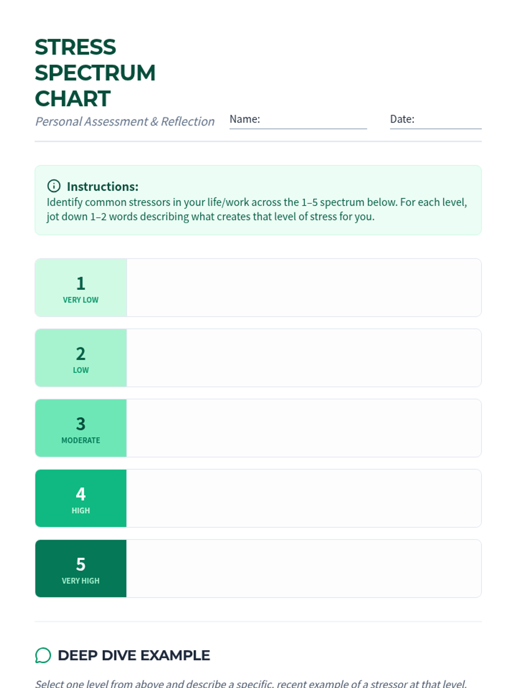Click the blank field for level 5 Very High
Screen dimensions: 516x688
[304, 568]
